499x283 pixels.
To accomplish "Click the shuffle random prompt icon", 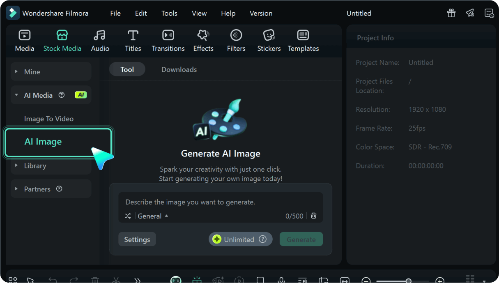I will pyautogui.click(x=128, y=216).
